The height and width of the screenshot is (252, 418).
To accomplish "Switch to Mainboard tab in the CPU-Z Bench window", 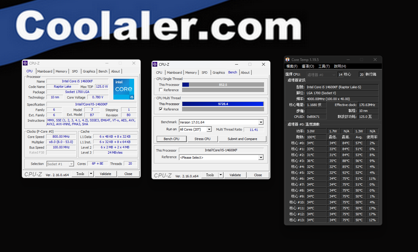I will [x=174, y=73].
